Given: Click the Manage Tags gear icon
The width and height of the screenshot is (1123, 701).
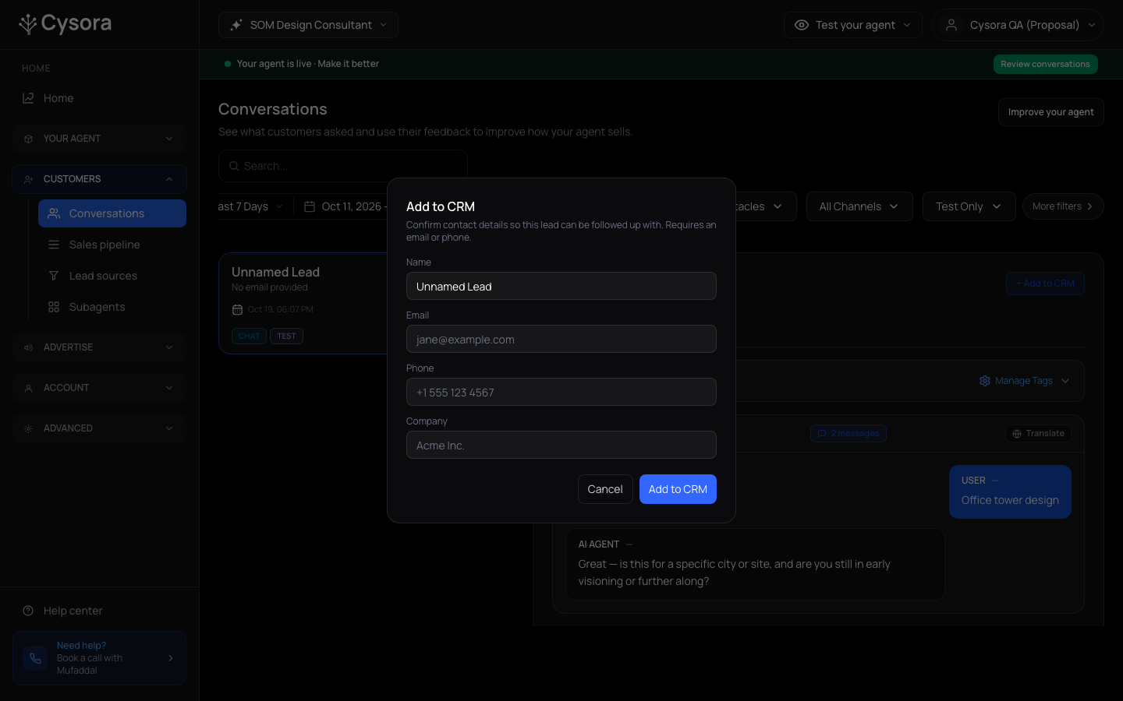Looking at the screenshot, I should (x=985, y=381).
